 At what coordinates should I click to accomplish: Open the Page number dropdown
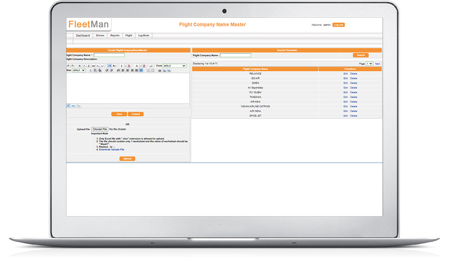[369, 64]
